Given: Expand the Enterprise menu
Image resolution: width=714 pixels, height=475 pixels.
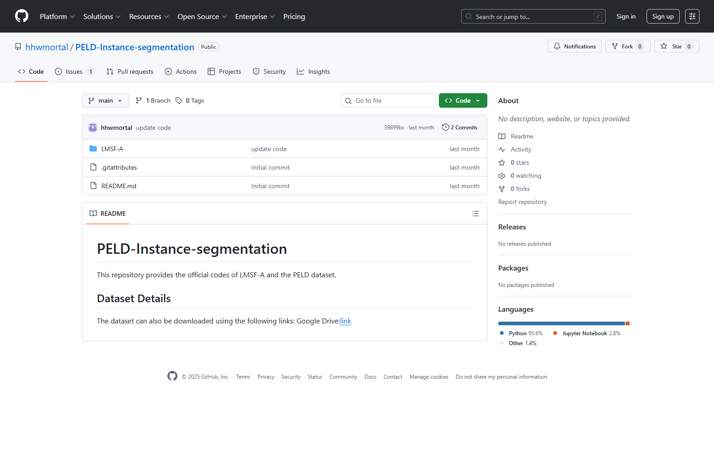Looking at the screenshot, I should coord(255,16).
